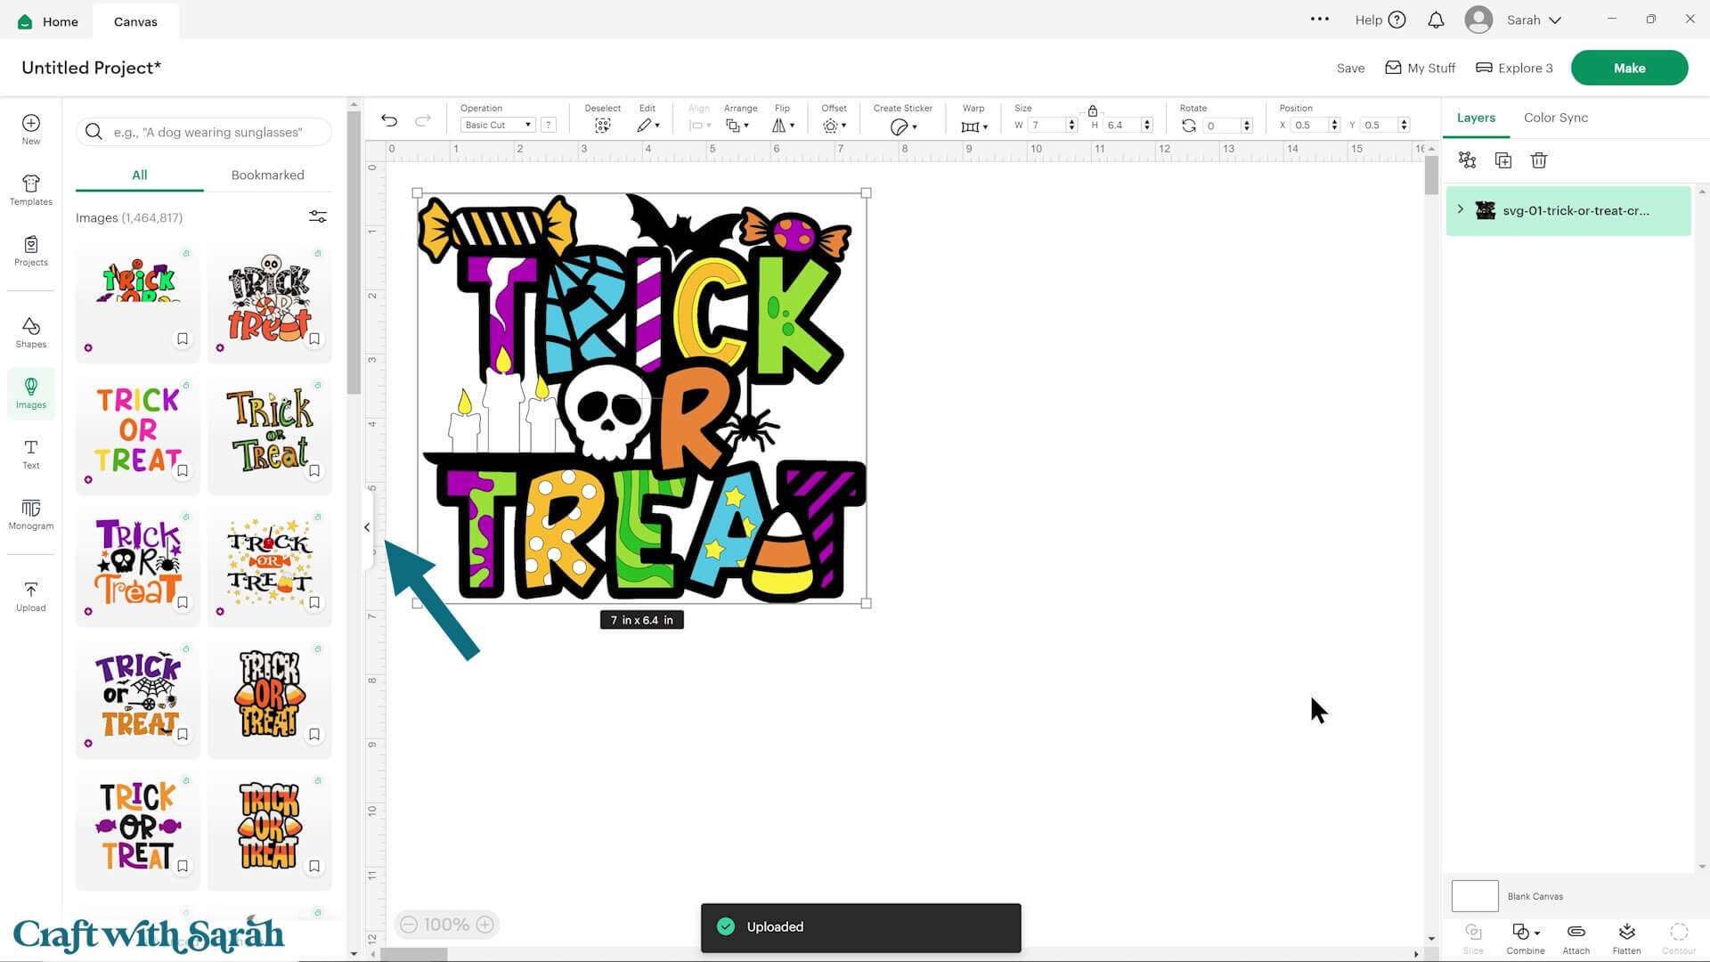Switch to the Color Sync tab
Screen dimensions: 1710x962
click(x=1555, y=117)
